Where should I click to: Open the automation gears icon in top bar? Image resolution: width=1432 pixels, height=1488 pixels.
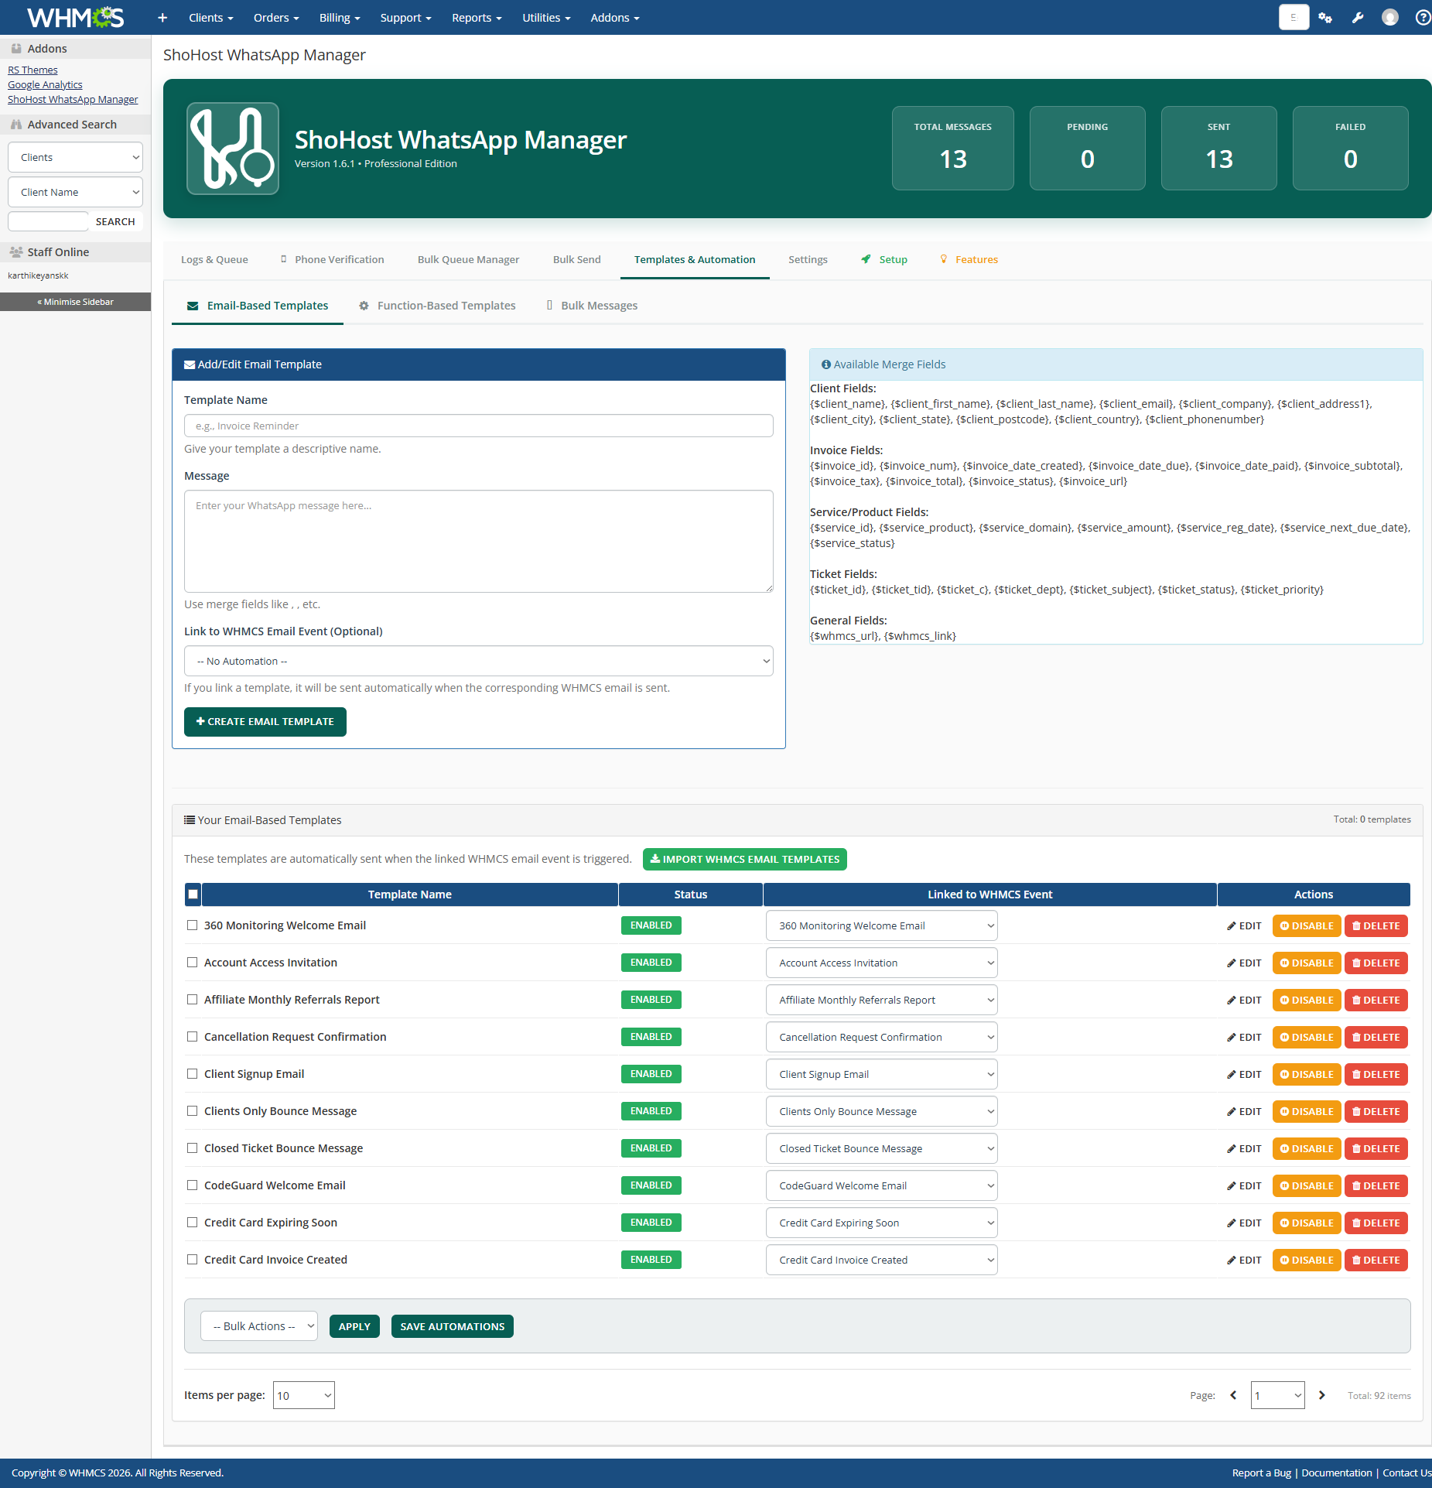click(1325, 18)
